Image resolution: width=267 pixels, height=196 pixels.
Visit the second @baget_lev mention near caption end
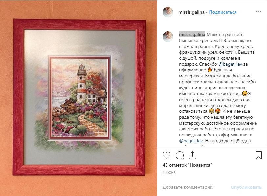[191, 141]
